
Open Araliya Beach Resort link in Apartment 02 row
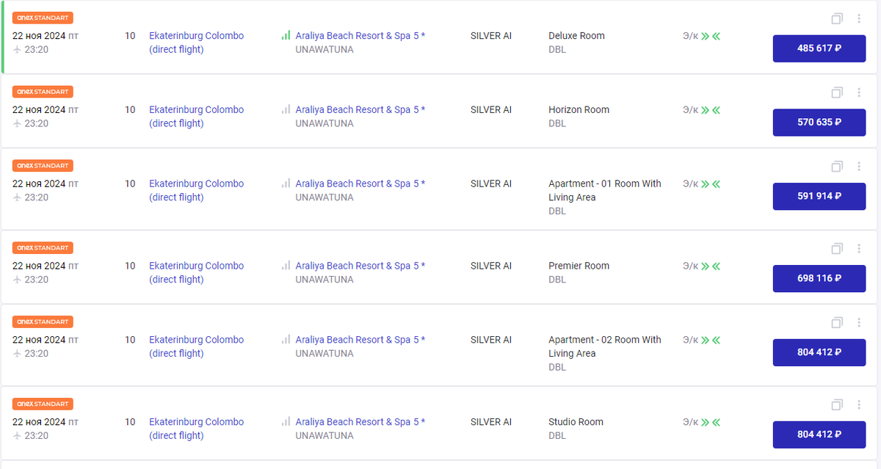[360, 340]
